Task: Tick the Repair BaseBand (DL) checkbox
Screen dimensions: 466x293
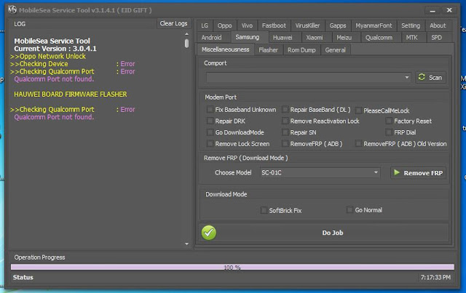Action: pyautogui.click(x=285, y=110)
